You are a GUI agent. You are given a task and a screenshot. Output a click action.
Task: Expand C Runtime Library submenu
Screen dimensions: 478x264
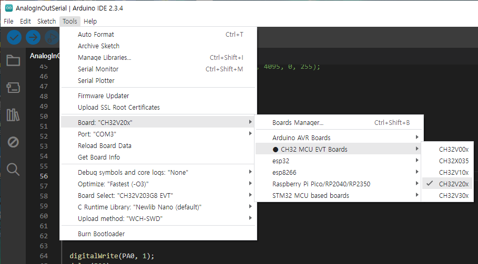coord(158,207)
